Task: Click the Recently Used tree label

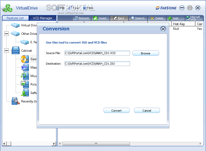Action: [x=29, y=101]
